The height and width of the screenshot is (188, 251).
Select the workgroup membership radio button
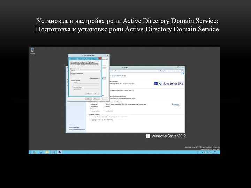click(73, 87)
